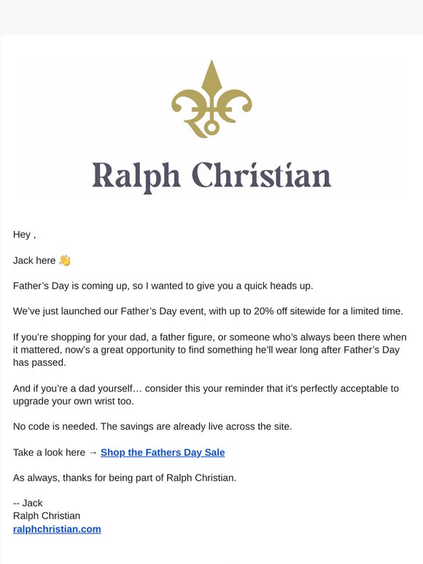Click the -- Jack signature line
The image size is (423, 564).
pos(28,503)
